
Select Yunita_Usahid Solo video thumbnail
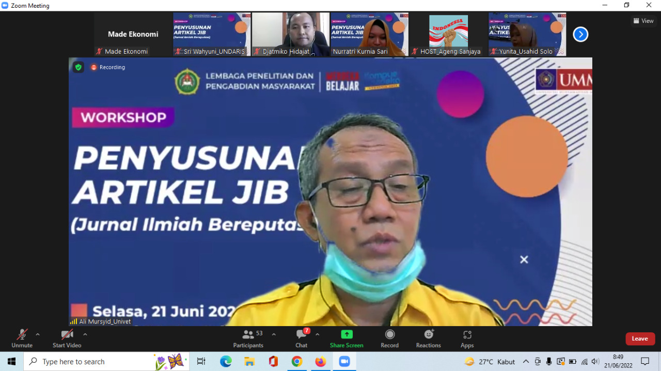click(527, 35)
